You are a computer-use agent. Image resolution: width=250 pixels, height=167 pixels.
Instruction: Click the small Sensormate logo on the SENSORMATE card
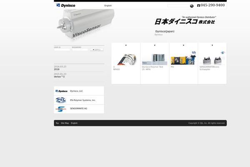(223, 53)
